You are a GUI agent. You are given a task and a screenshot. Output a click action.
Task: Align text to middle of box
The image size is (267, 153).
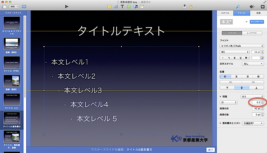pos(242,88)
